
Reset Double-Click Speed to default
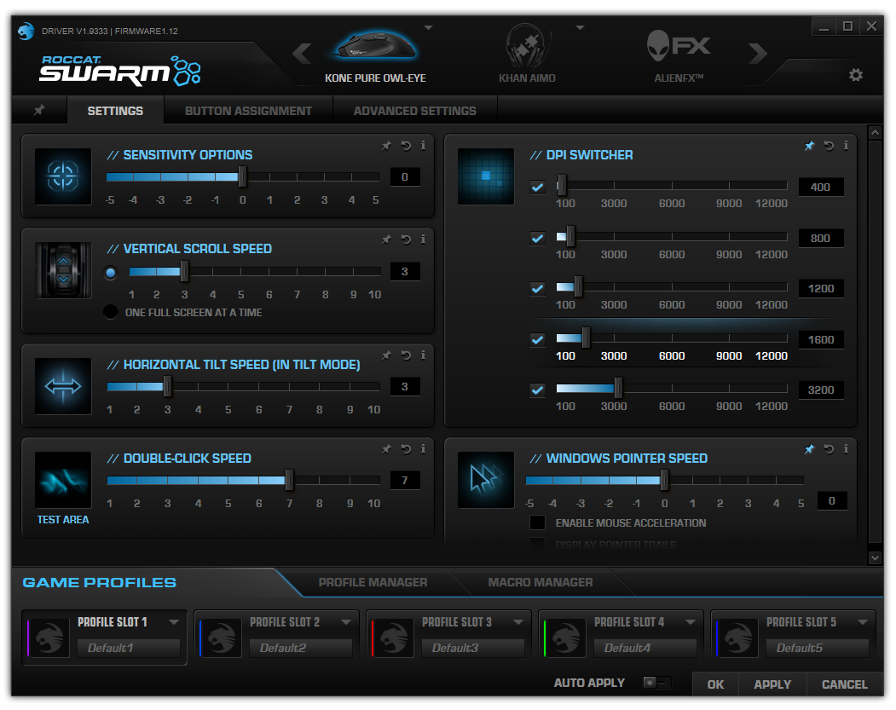tap(406, 449)
